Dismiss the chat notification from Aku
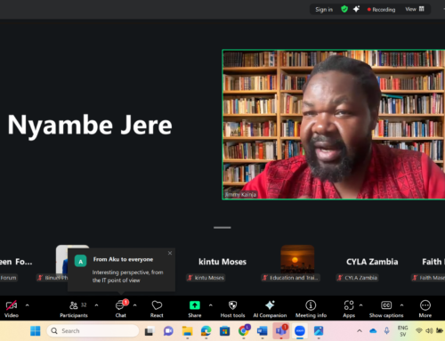Screen dimensions: 445x341 pyautogui.click(x=170, y=253)
